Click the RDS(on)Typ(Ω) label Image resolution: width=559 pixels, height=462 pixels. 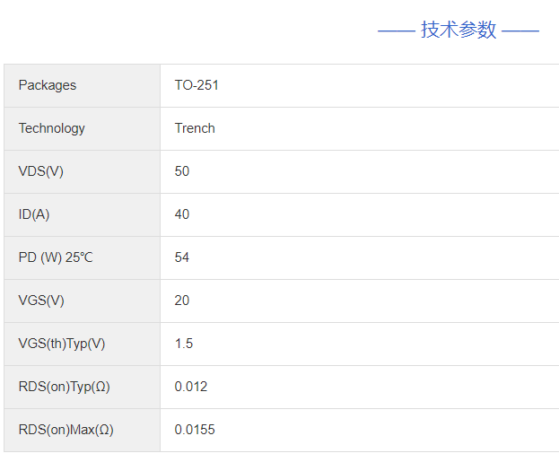[65, 387]
